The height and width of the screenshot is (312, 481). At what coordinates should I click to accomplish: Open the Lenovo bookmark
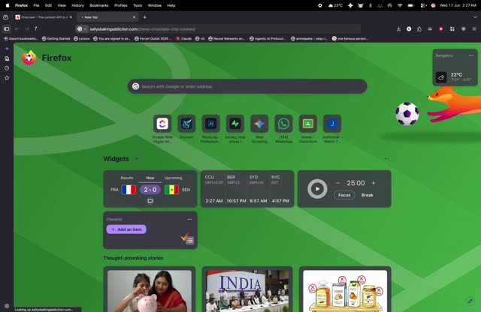[82, 38]
